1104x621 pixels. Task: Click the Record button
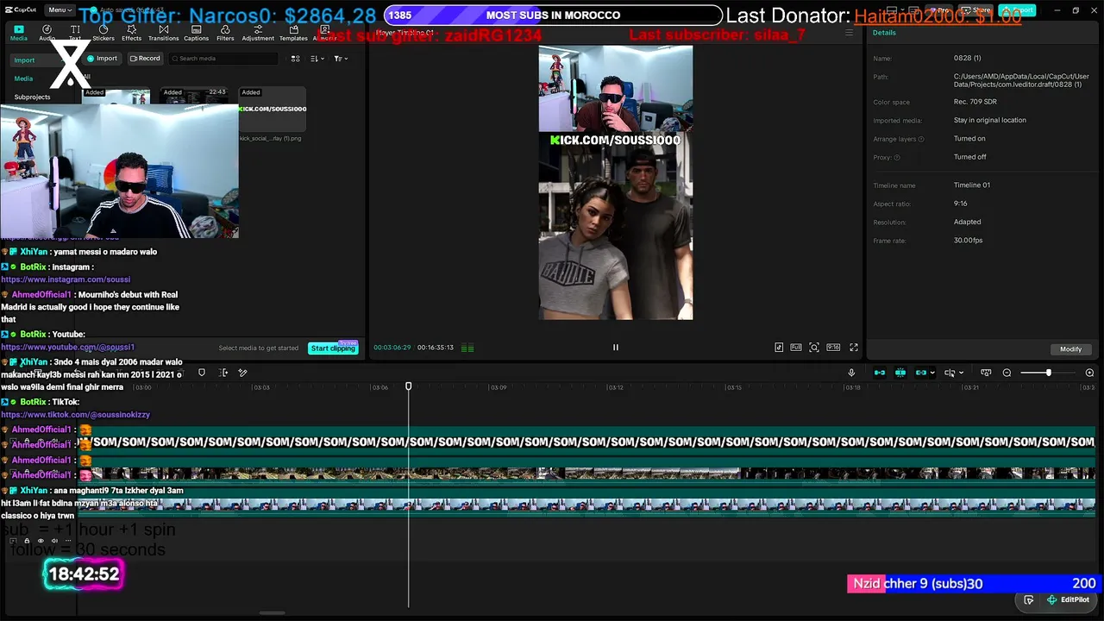145,59
